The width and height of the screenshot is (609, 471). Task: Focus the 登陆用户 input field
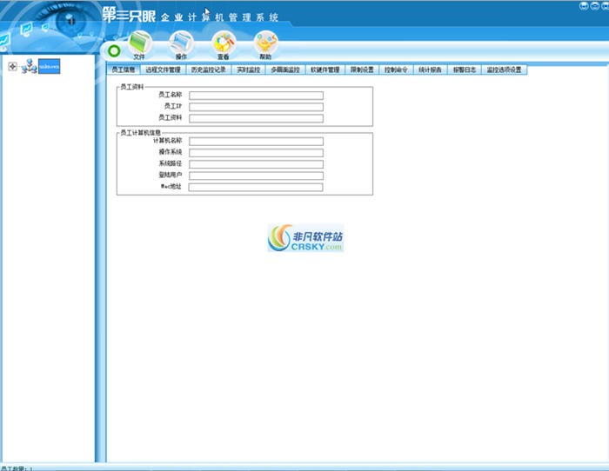[x=256, y=176]
